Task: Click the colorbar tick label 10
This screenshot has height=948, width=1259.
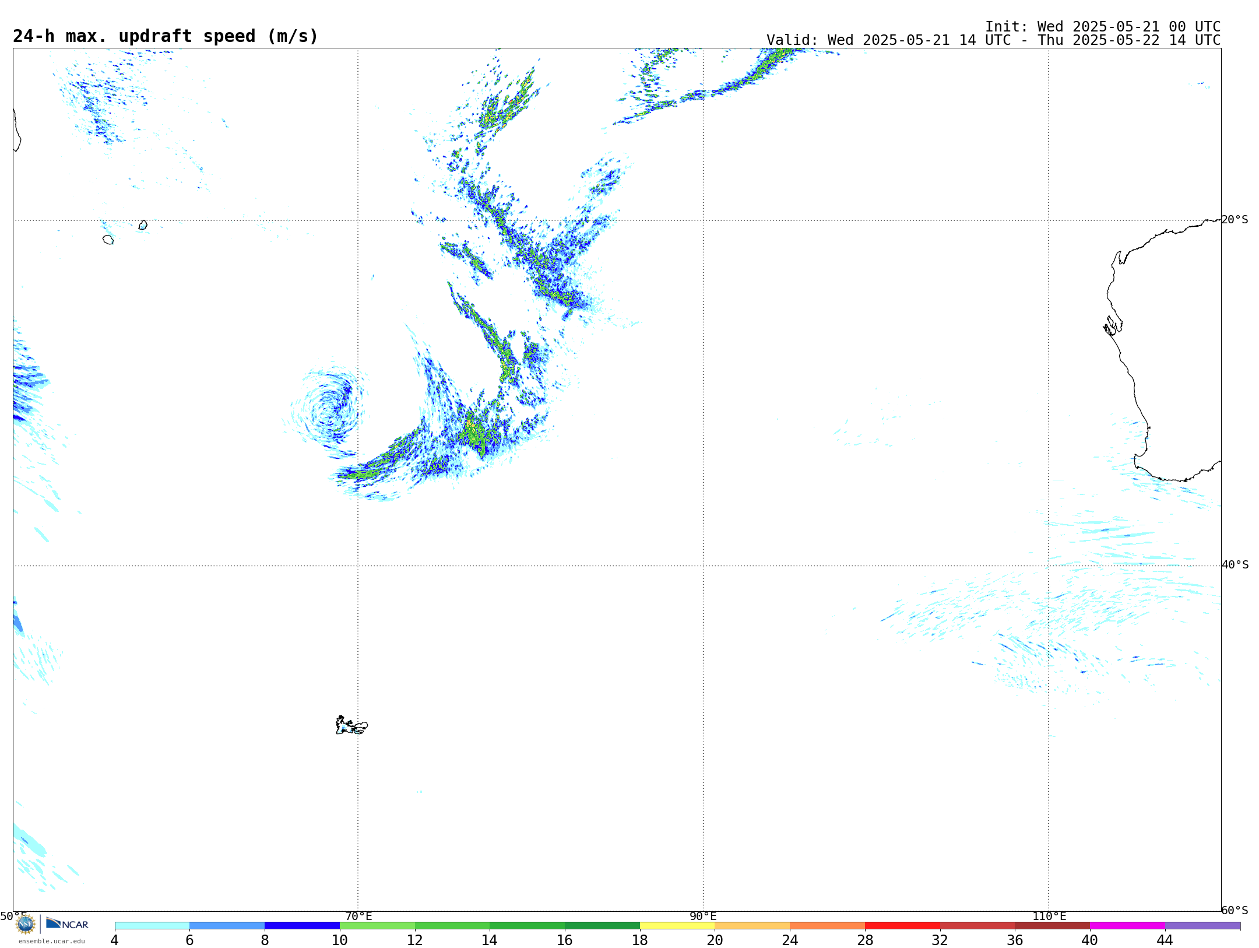Action: (340, 940)
